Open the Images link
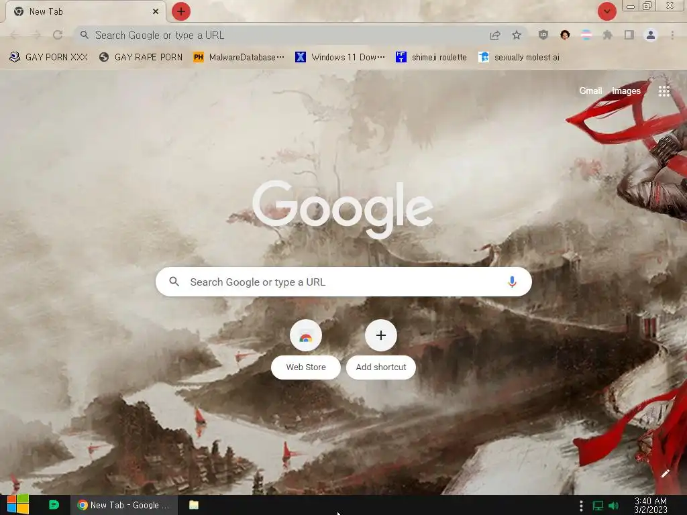Screen dimensions: 687x515 [626, 91]
